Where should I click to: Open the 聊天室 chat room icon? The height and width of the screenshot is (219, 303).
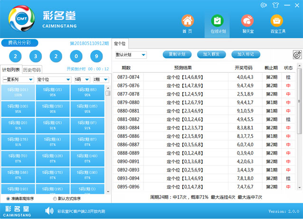click(x=247, y=21)
